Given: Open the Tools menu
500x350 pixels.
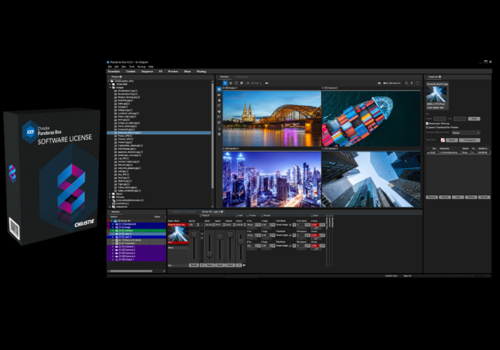Looking at the screenshot, I should coord(131,67).
